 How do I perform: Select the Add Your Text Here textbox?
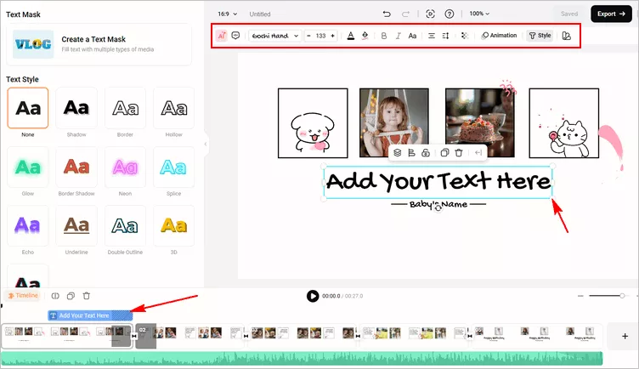point(438,182)
